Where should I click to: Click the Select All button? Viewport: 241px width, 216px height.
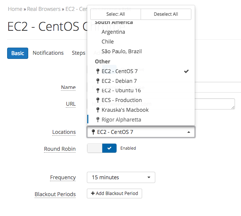[x=115, y=14]
